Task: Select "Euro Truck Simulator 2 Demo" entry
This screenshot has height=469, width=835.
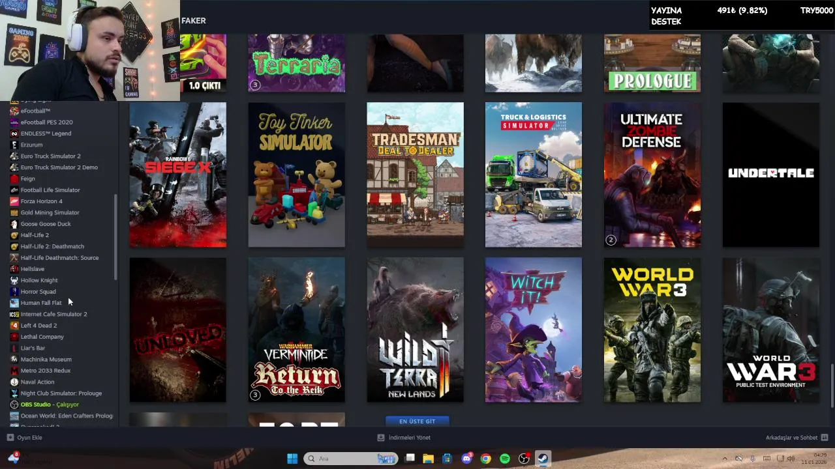Action: click(59, 167)
